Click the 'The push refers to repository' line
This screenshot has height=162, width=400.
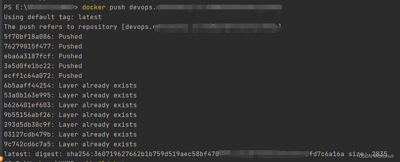click(x=142, y=27)
